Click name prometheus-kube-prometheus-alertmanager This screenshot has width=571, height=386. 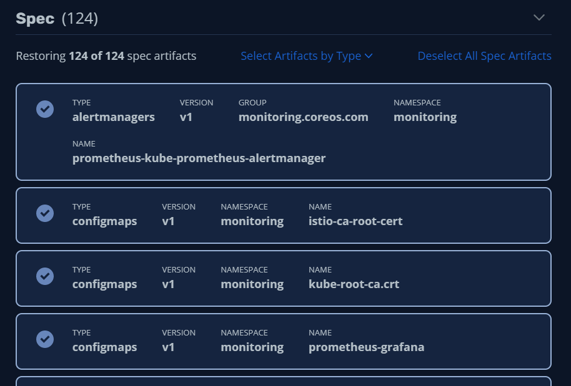[x=199, y=158]
